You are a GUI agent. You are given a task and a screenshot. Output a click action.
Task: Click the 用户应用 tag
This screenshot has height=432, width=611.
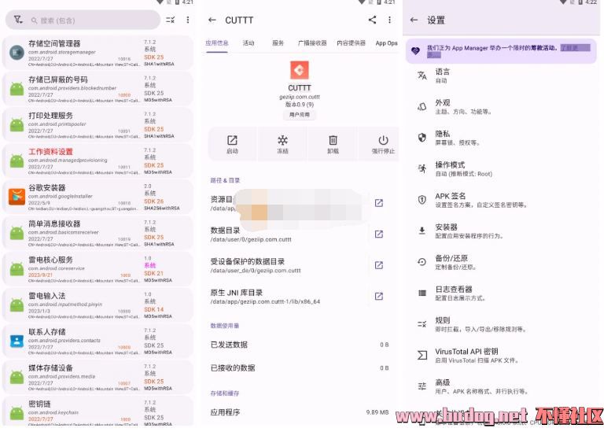pyautogui.click(x=300, y=115)
